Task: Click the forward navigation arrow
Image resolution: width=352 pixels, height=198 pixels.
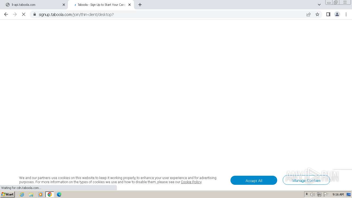Action: (15, 14)
